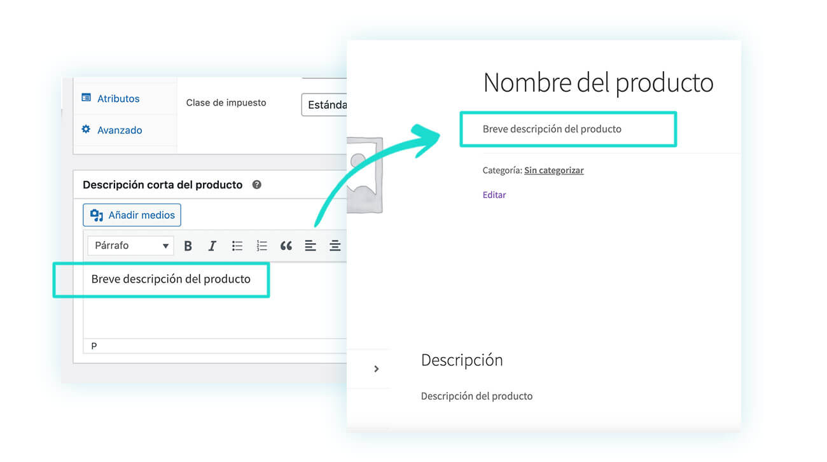Click the Breve descripción text on product page

pos(552,129)
